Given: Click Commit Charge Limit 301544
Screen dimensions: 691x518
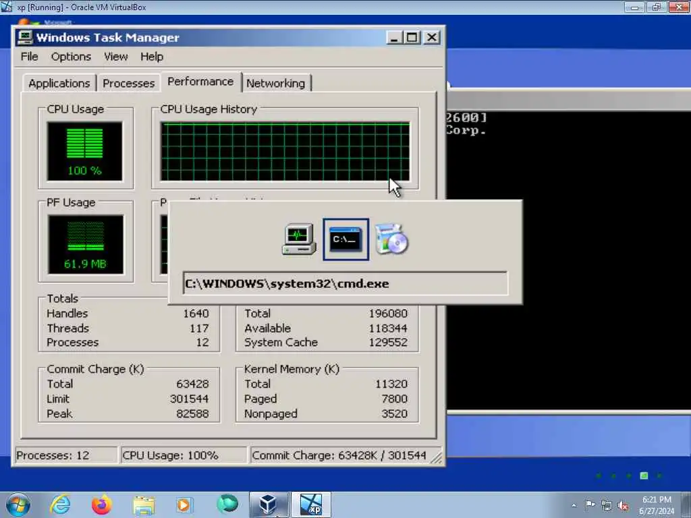Looking at the screenshot, I should tap(189, 399).
